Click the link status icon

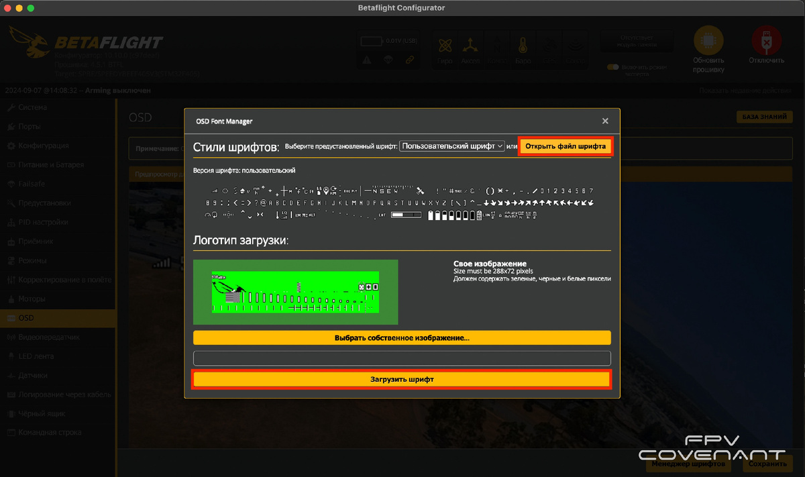[x=409, y=60]
